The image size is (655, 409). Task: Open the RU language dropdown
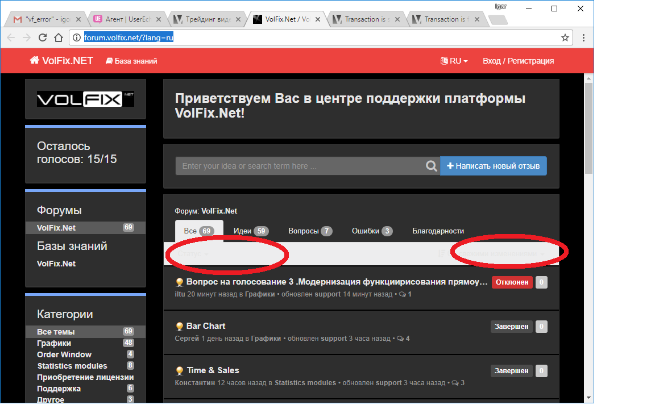[x=454, y=61]
